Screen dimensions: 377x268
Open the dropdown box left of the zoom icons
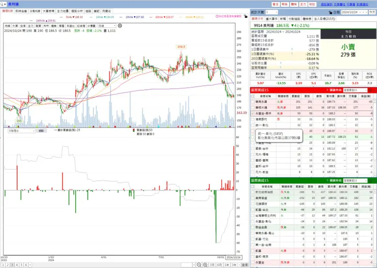[x=188, y=265]
